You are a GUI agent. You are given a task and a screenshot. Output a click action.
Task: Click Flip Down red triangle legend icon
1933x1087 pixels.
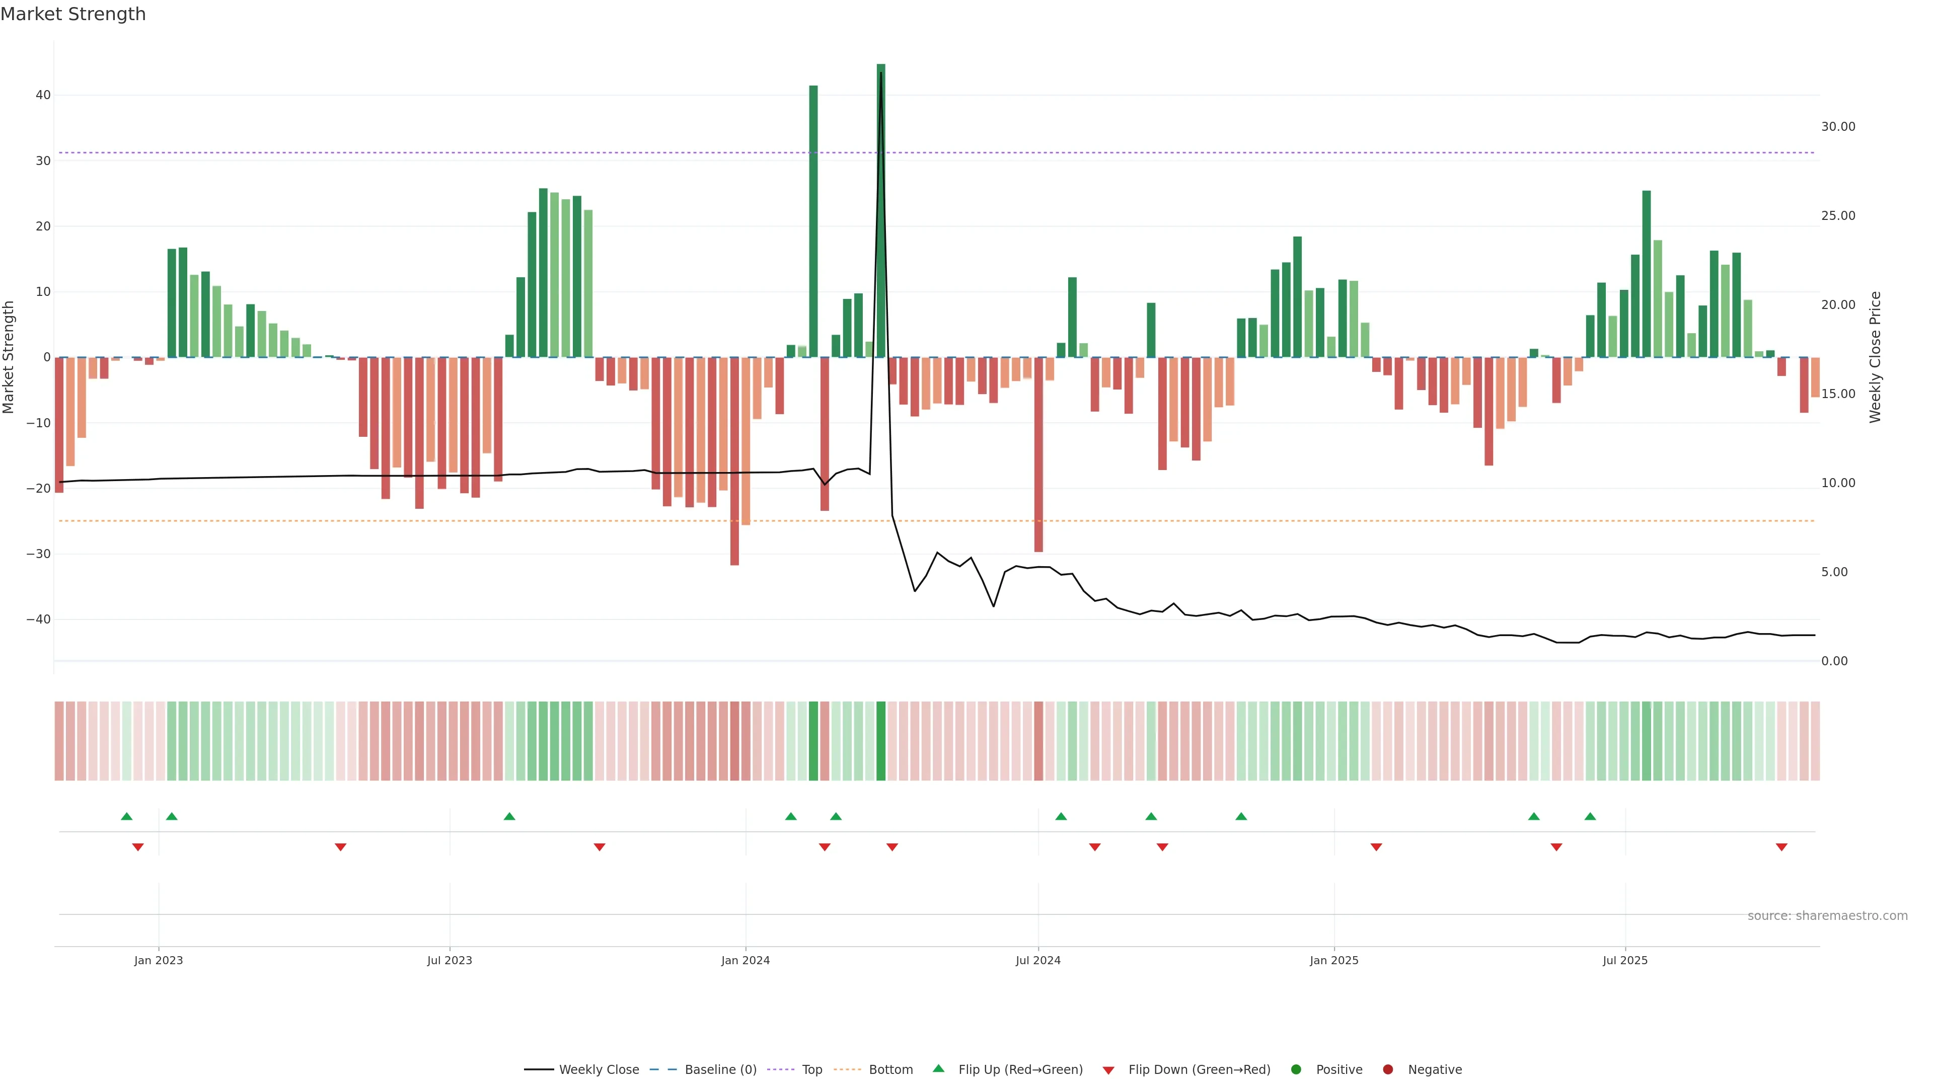(x=1108, y=1070)
